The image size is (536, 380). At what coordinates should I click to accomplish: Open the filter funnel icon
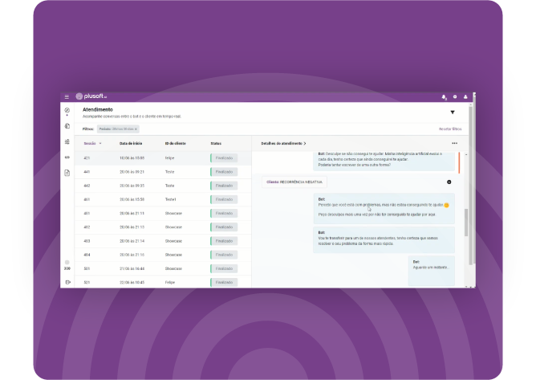[453, 112]
